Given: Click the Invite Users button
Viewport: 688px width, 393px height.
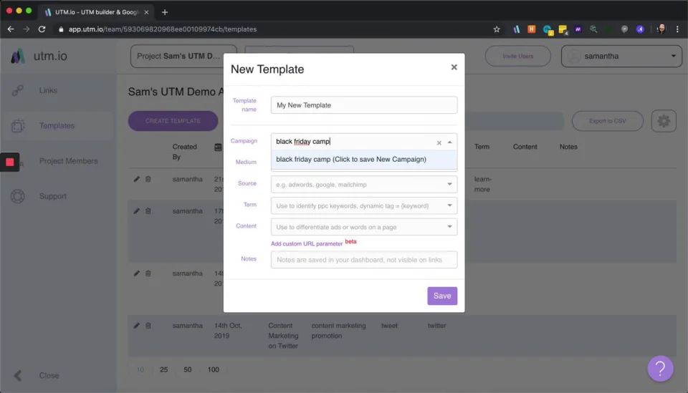Looking at the screenshot, I should [517, 56].
